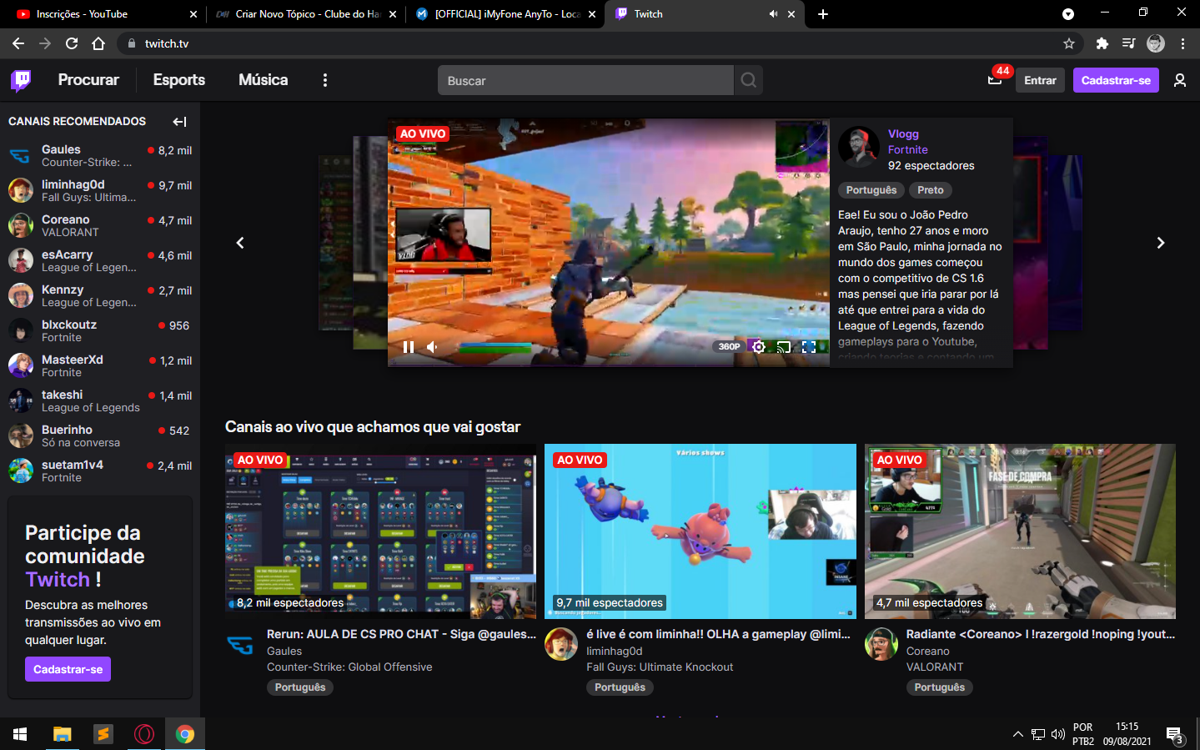The image size is (1200, 750).
Task: Select the Preto tag on the featured stream
Action: [931, 190]
